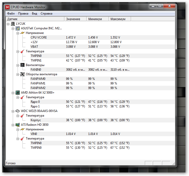Open the Файл menu
Image resolution: width=189 pixels, height=176 pixels.
point(11,14)
